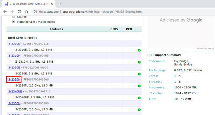The height and width of the screenshot is (115, 215).
Task: Open a new tab with plus button
Action: coord(60,4)
